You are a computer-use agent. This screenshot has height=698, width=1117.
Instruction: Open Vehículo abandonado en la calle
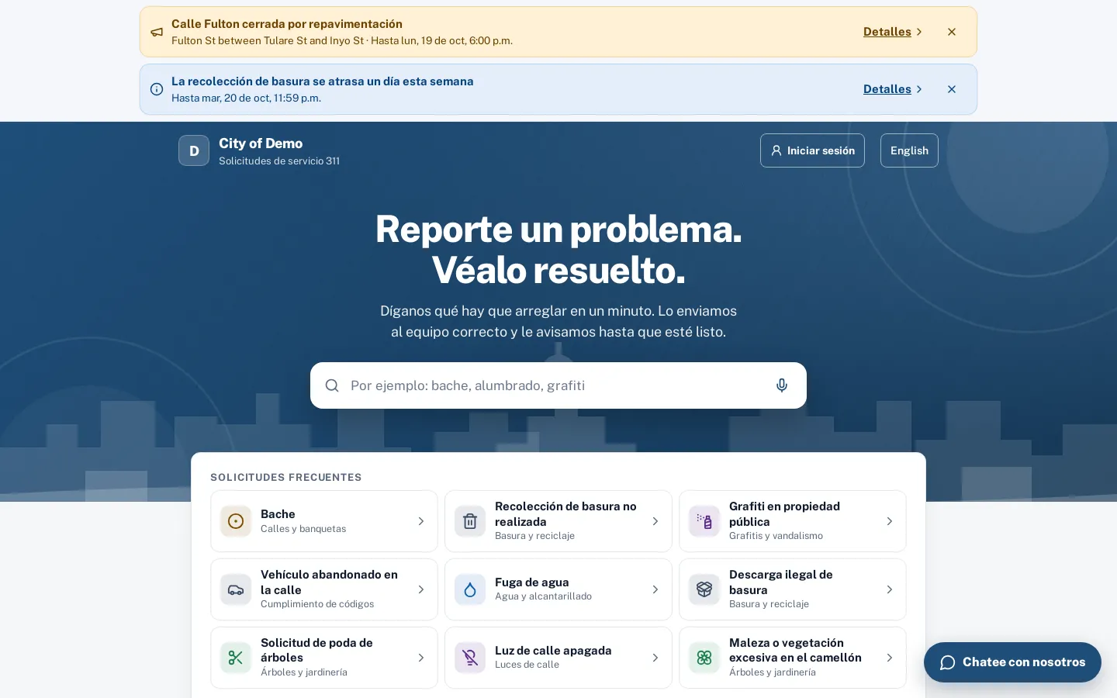tap(324, 589)
